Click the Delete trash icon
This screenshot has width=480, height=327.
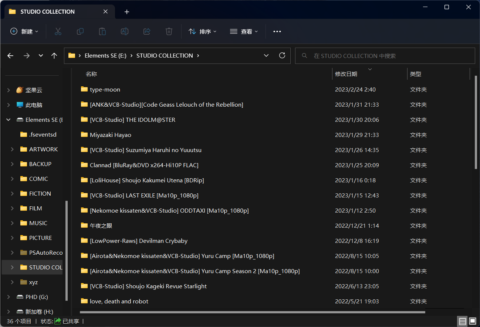169,31
